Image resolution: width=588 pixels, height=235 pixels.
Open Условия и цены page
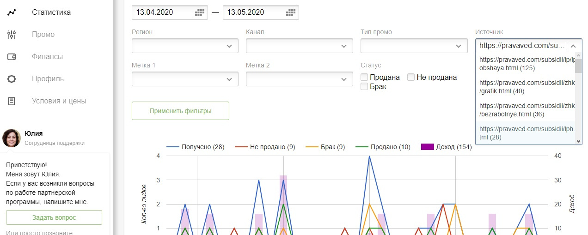59,101
